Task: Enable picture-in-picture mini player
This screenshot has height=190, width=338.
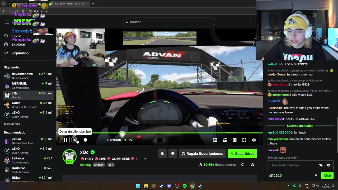Action: [215, 140]
